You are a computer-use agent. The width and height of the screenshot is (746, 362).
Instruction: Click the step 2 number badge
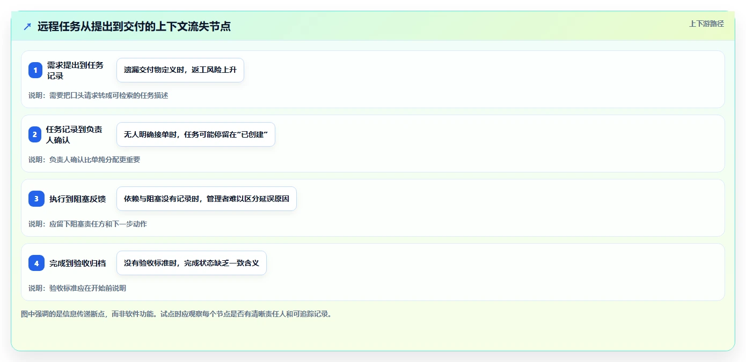tap(35, 134)
